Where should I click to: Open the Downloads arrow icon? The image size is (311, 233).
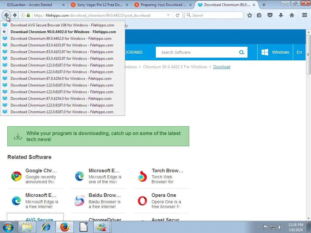pyautogui.click(x=281, y=15)
